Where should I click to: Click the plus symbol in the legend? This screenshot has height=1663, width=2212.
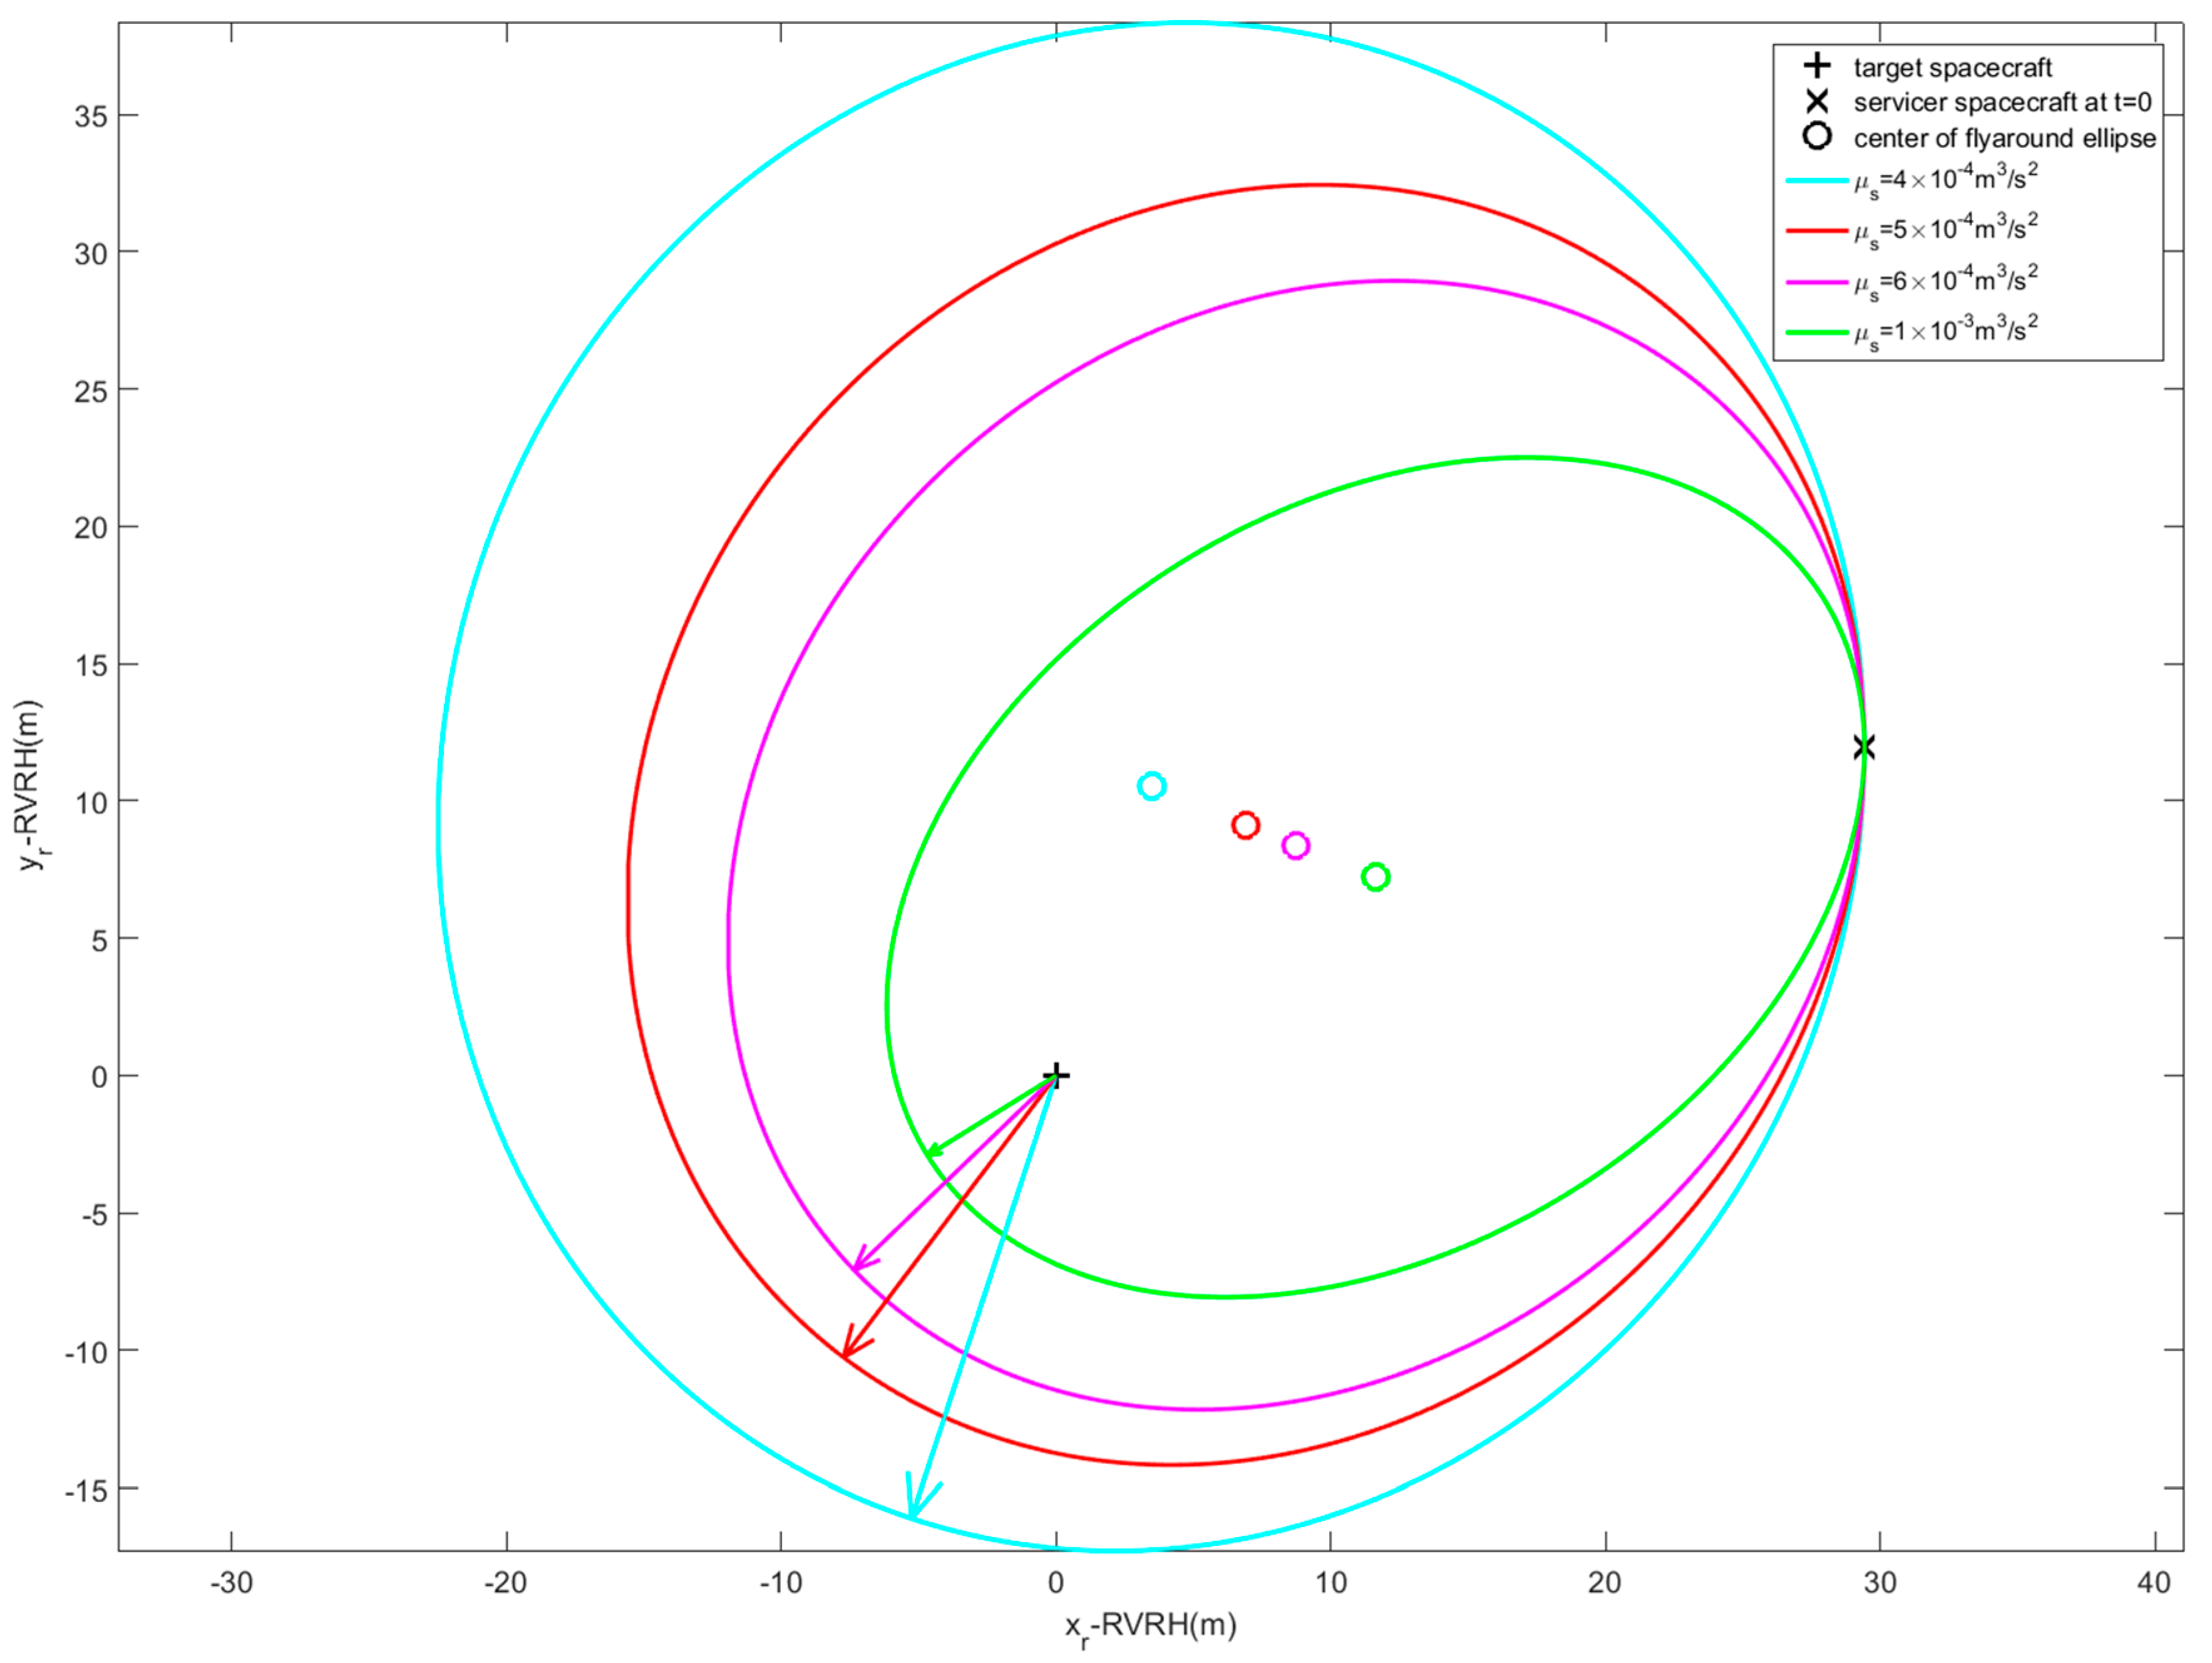(x=1817, y=66)
